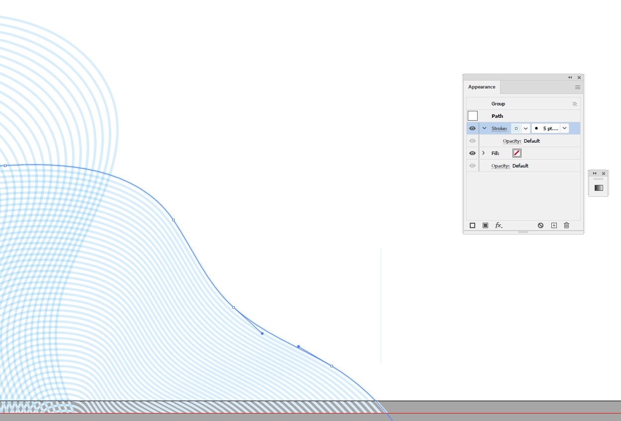Collapse the Stroke attribute chevron

coord(483,128)
